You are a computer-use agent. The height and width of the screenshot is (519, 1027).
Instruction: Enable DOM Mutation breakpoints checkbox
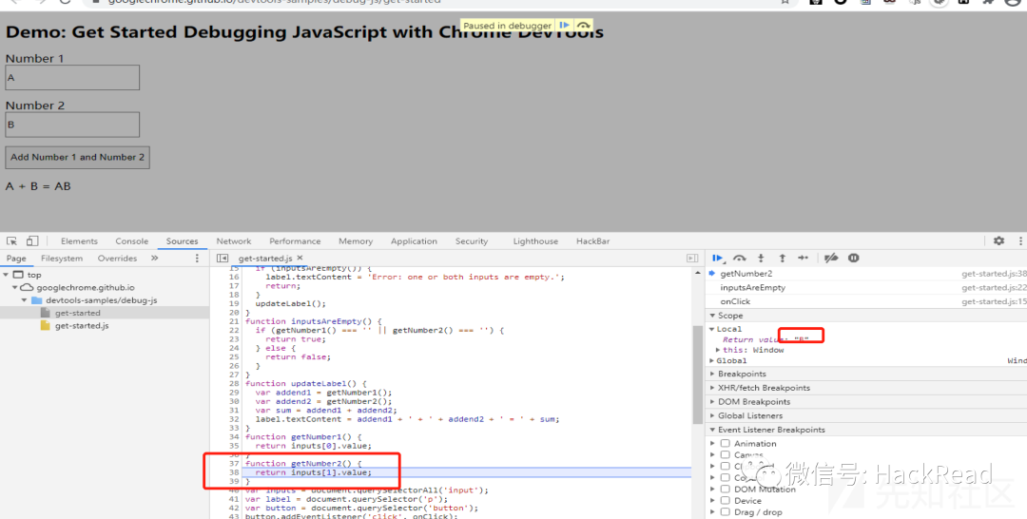coord(725,489)
